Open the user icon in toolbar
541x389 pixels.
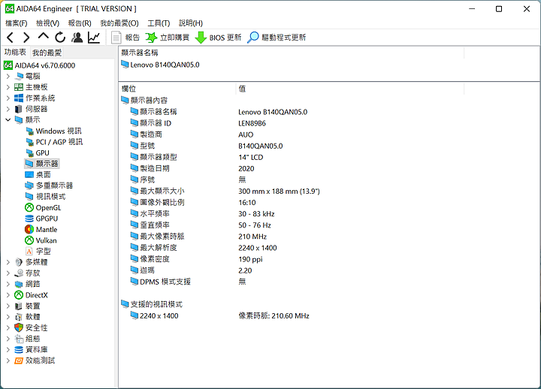(x=77, y=38)
